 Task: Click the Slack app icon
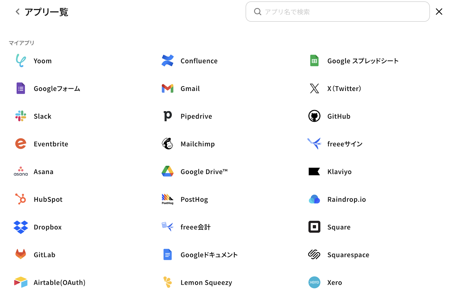pos(21,116)
